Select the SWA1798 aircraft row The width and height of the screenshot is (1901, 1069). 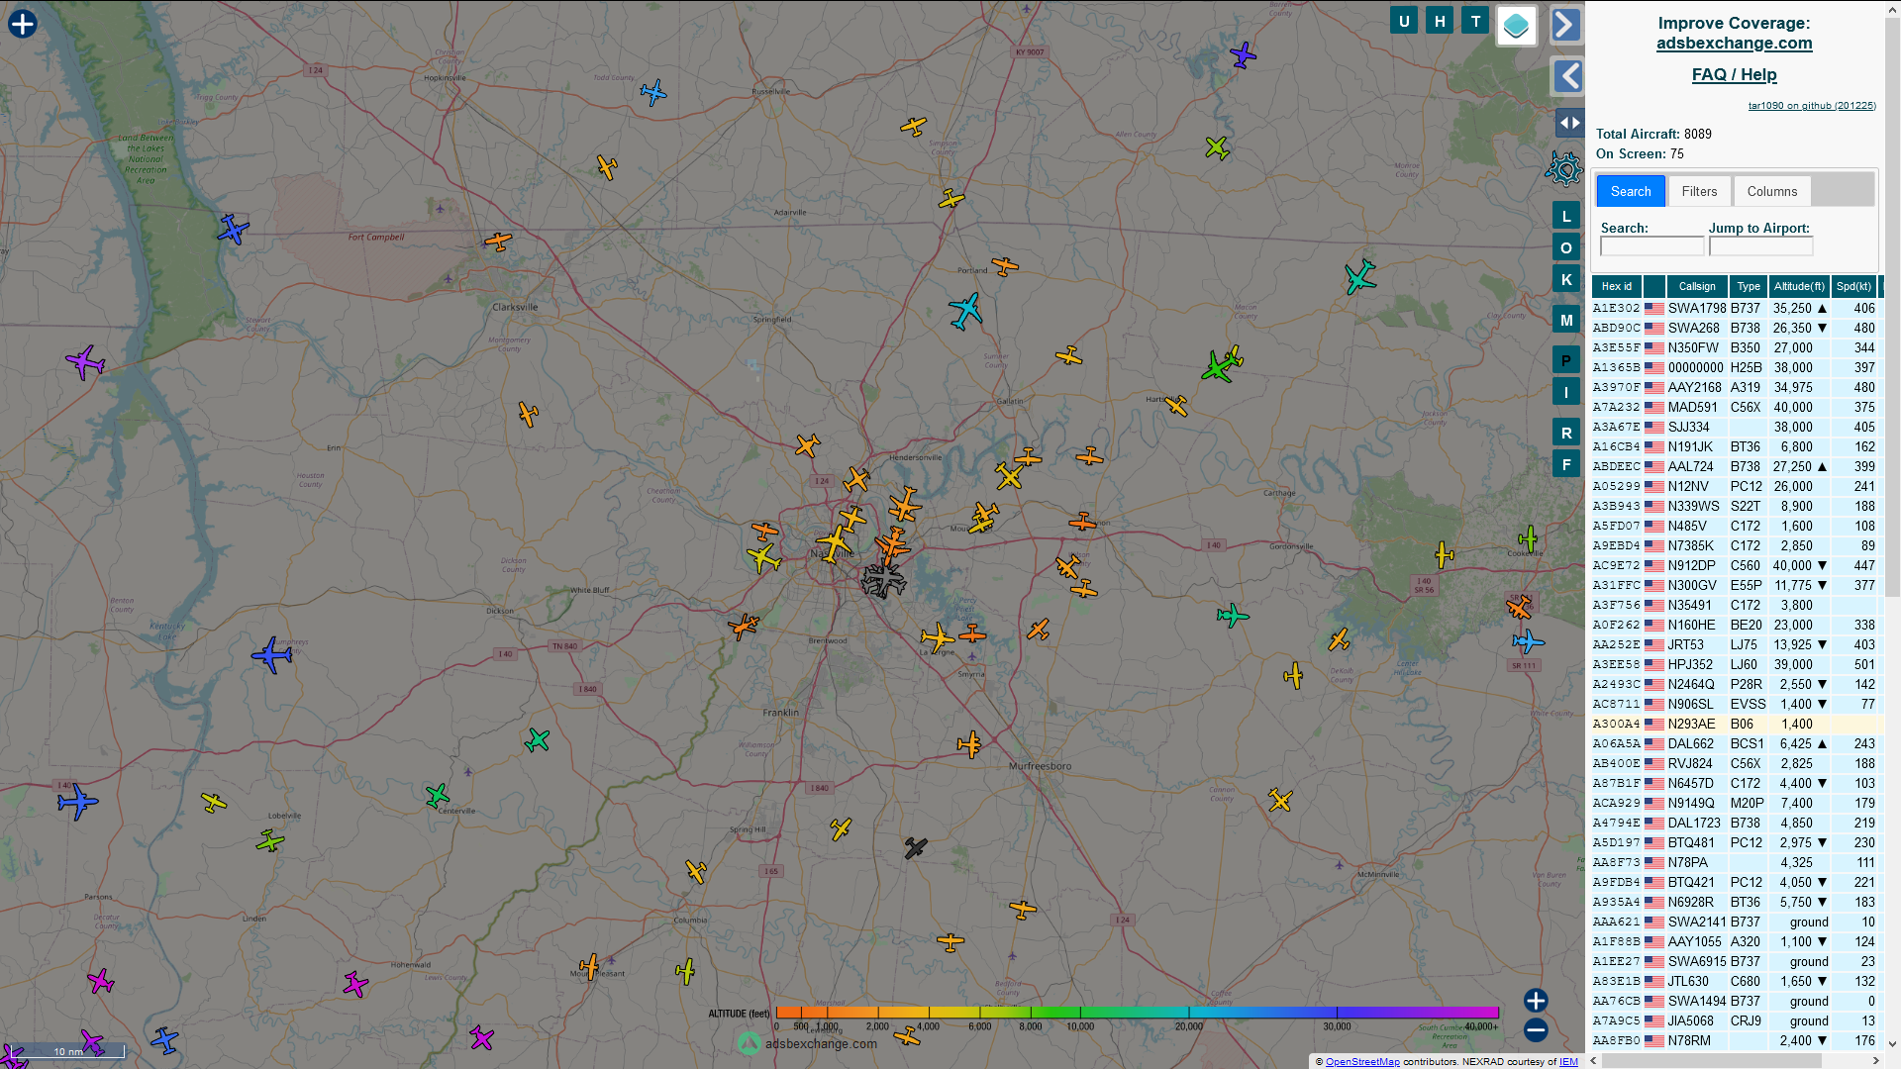pyautogui.click(x=1736, y=308)
